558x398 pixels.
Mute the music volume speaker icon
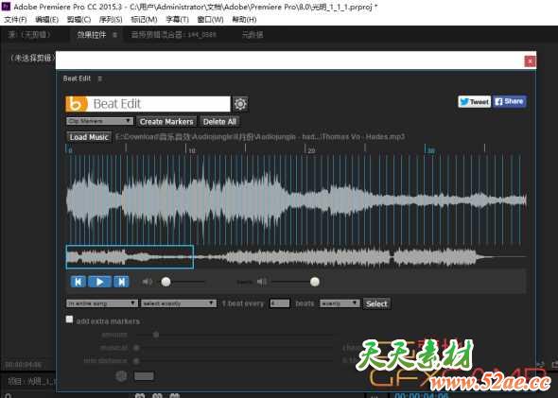coord(148,282)
